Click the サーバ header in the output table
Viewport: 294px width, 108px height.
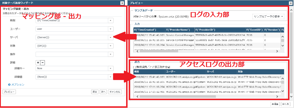pos(222,72)
